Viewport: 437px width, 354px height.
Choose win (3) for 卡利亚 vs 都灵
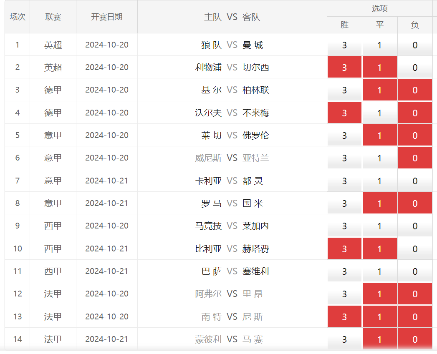point(344,181)
